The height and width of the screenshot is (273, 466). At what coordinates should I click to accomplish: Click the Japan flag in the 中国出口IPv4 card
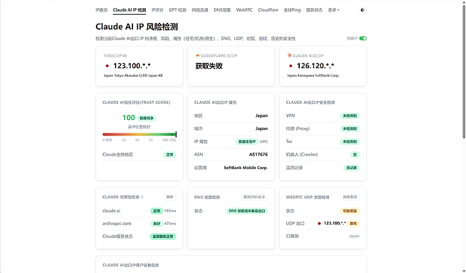point(107,66)
